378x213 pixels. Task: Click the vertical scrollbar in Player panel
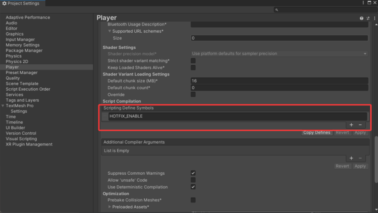[376, 159]
